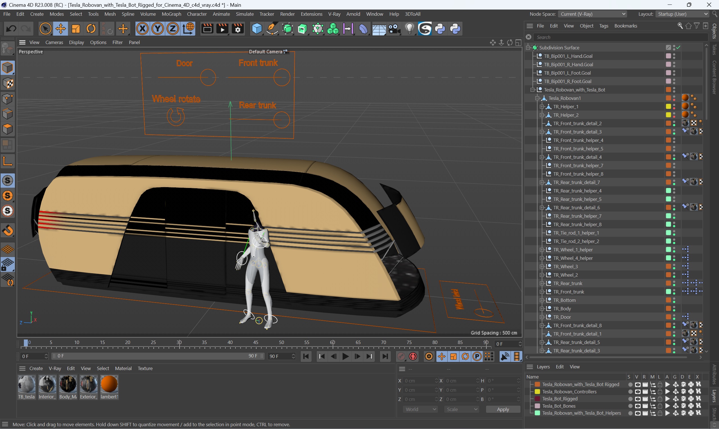Toggle Y axis lock

point(158,29)
